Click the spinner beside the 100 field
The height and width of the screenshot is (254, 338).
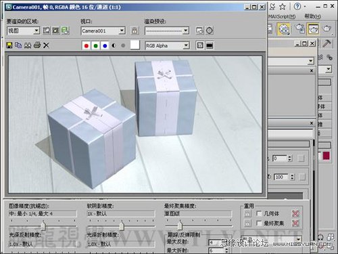tap(292, 177)
